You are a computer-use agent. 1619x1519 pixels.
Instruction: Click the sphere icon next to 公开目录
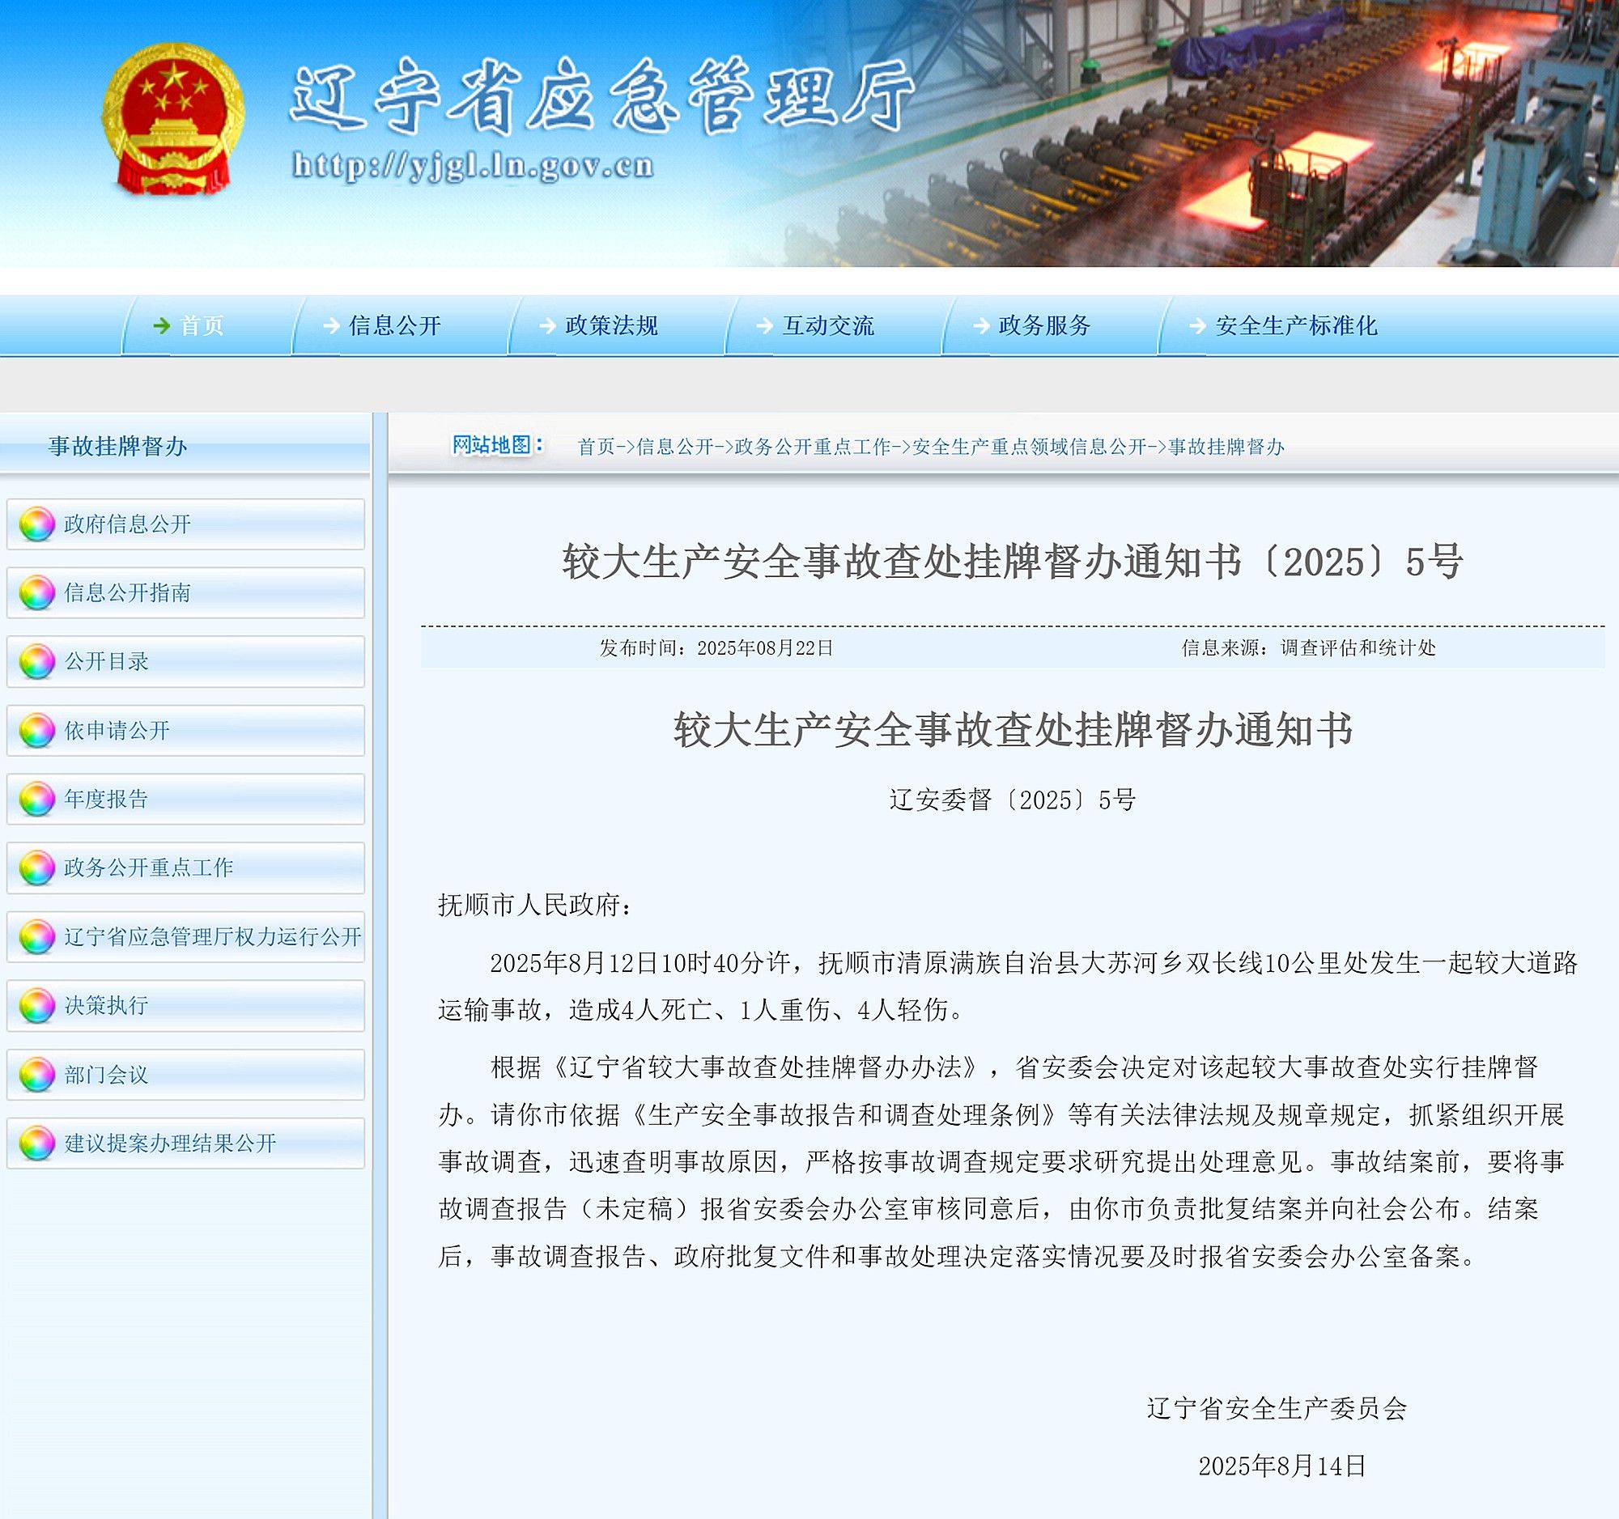click(36, 662)
